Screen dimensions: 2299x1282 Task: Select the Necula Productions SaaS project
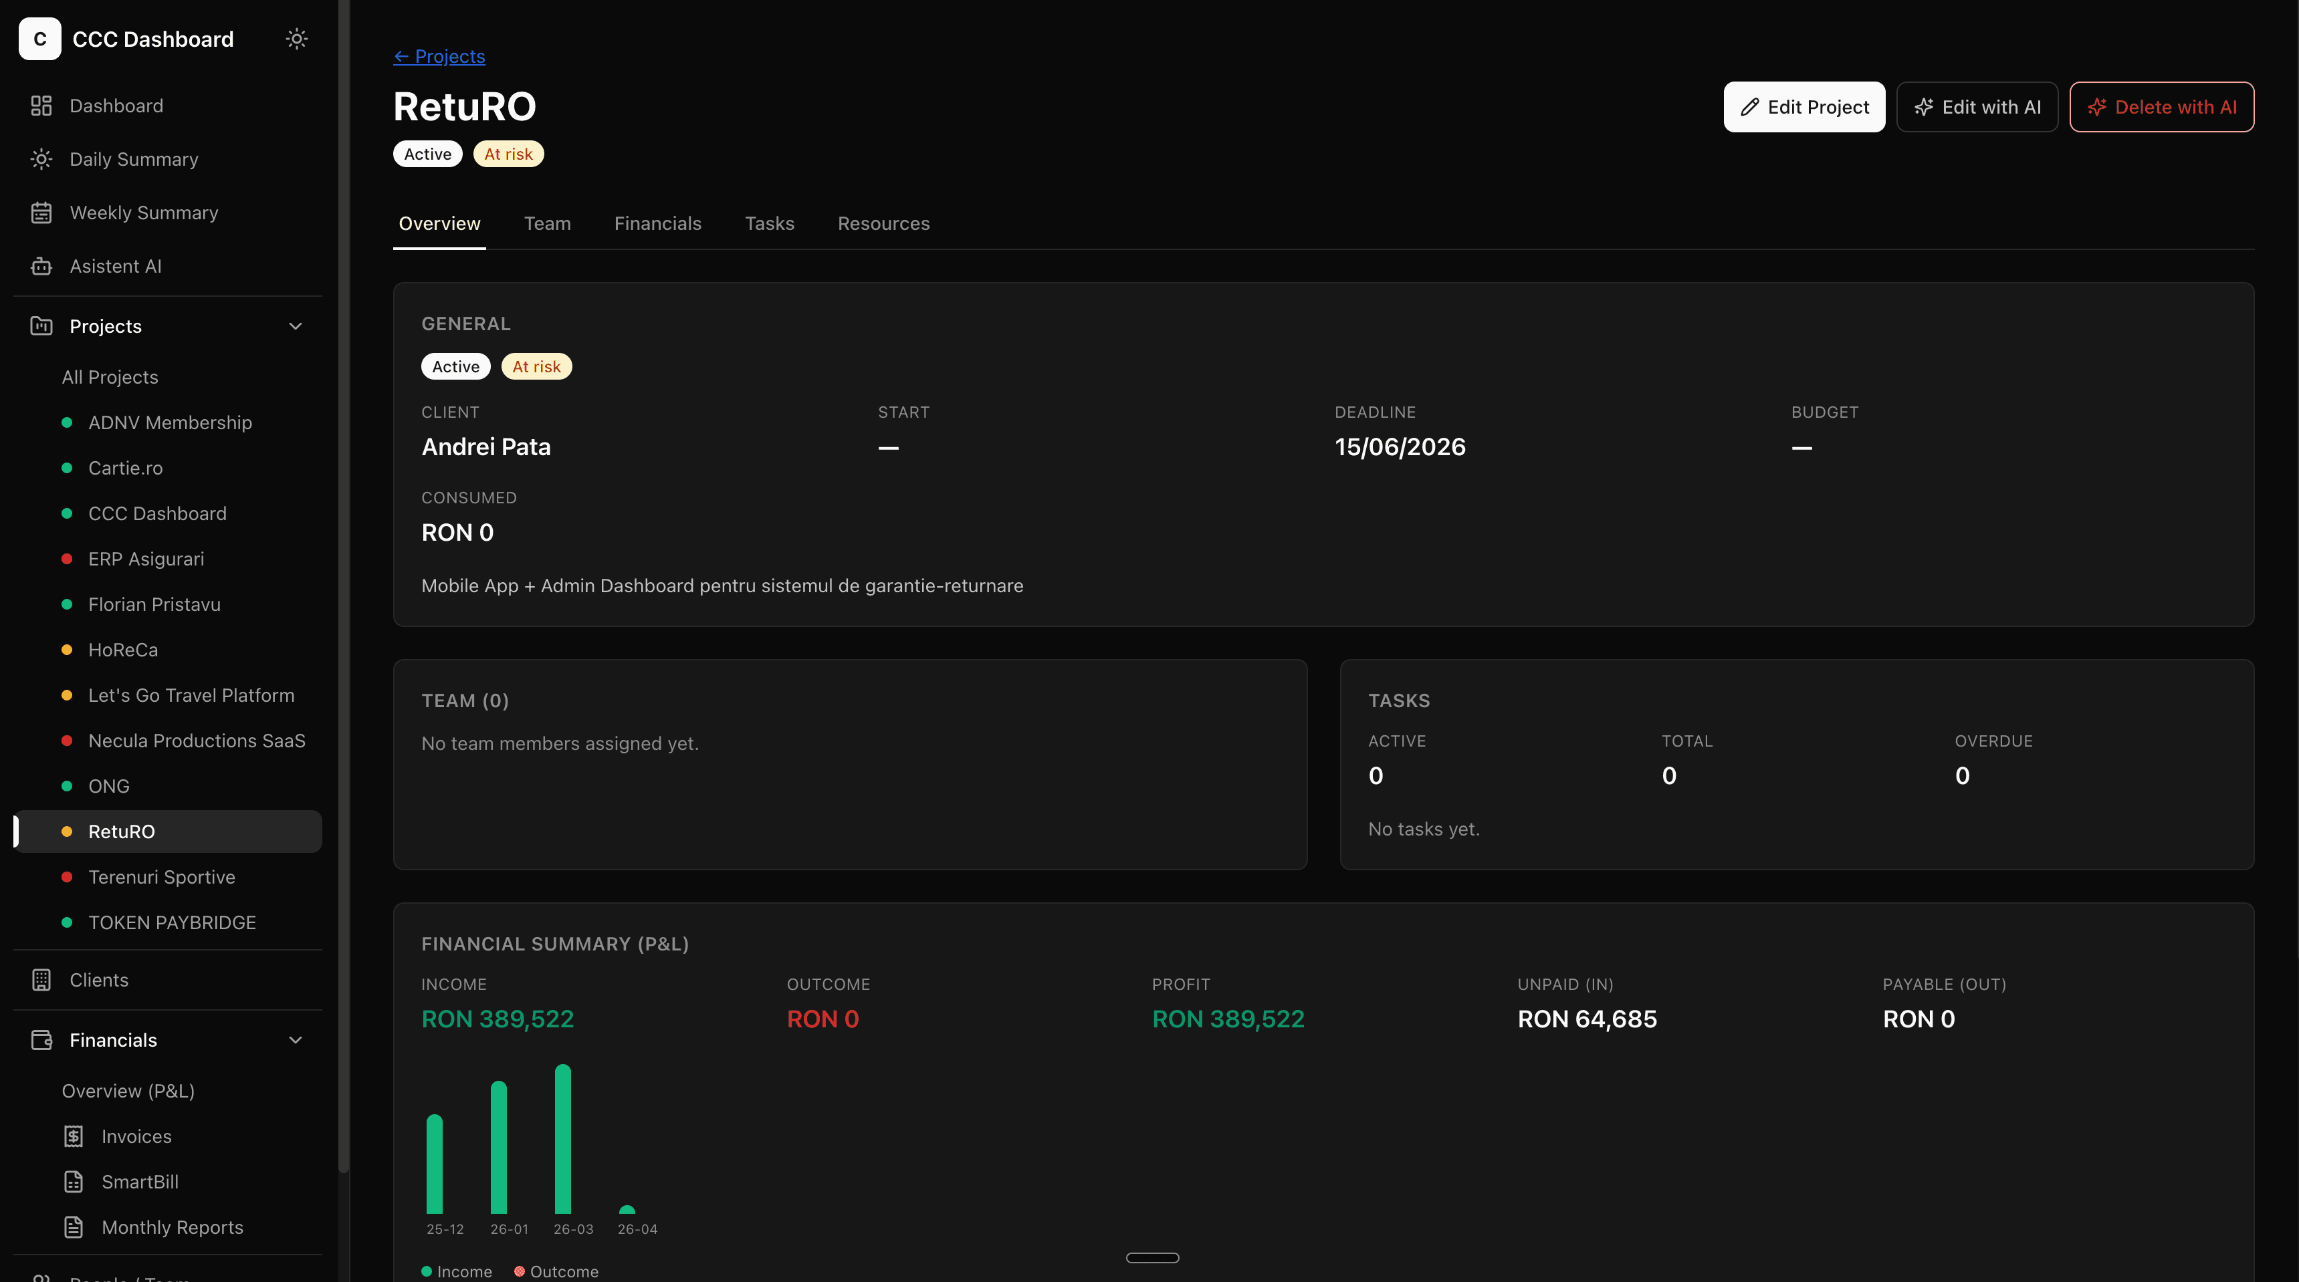click(x=168, y=741)
